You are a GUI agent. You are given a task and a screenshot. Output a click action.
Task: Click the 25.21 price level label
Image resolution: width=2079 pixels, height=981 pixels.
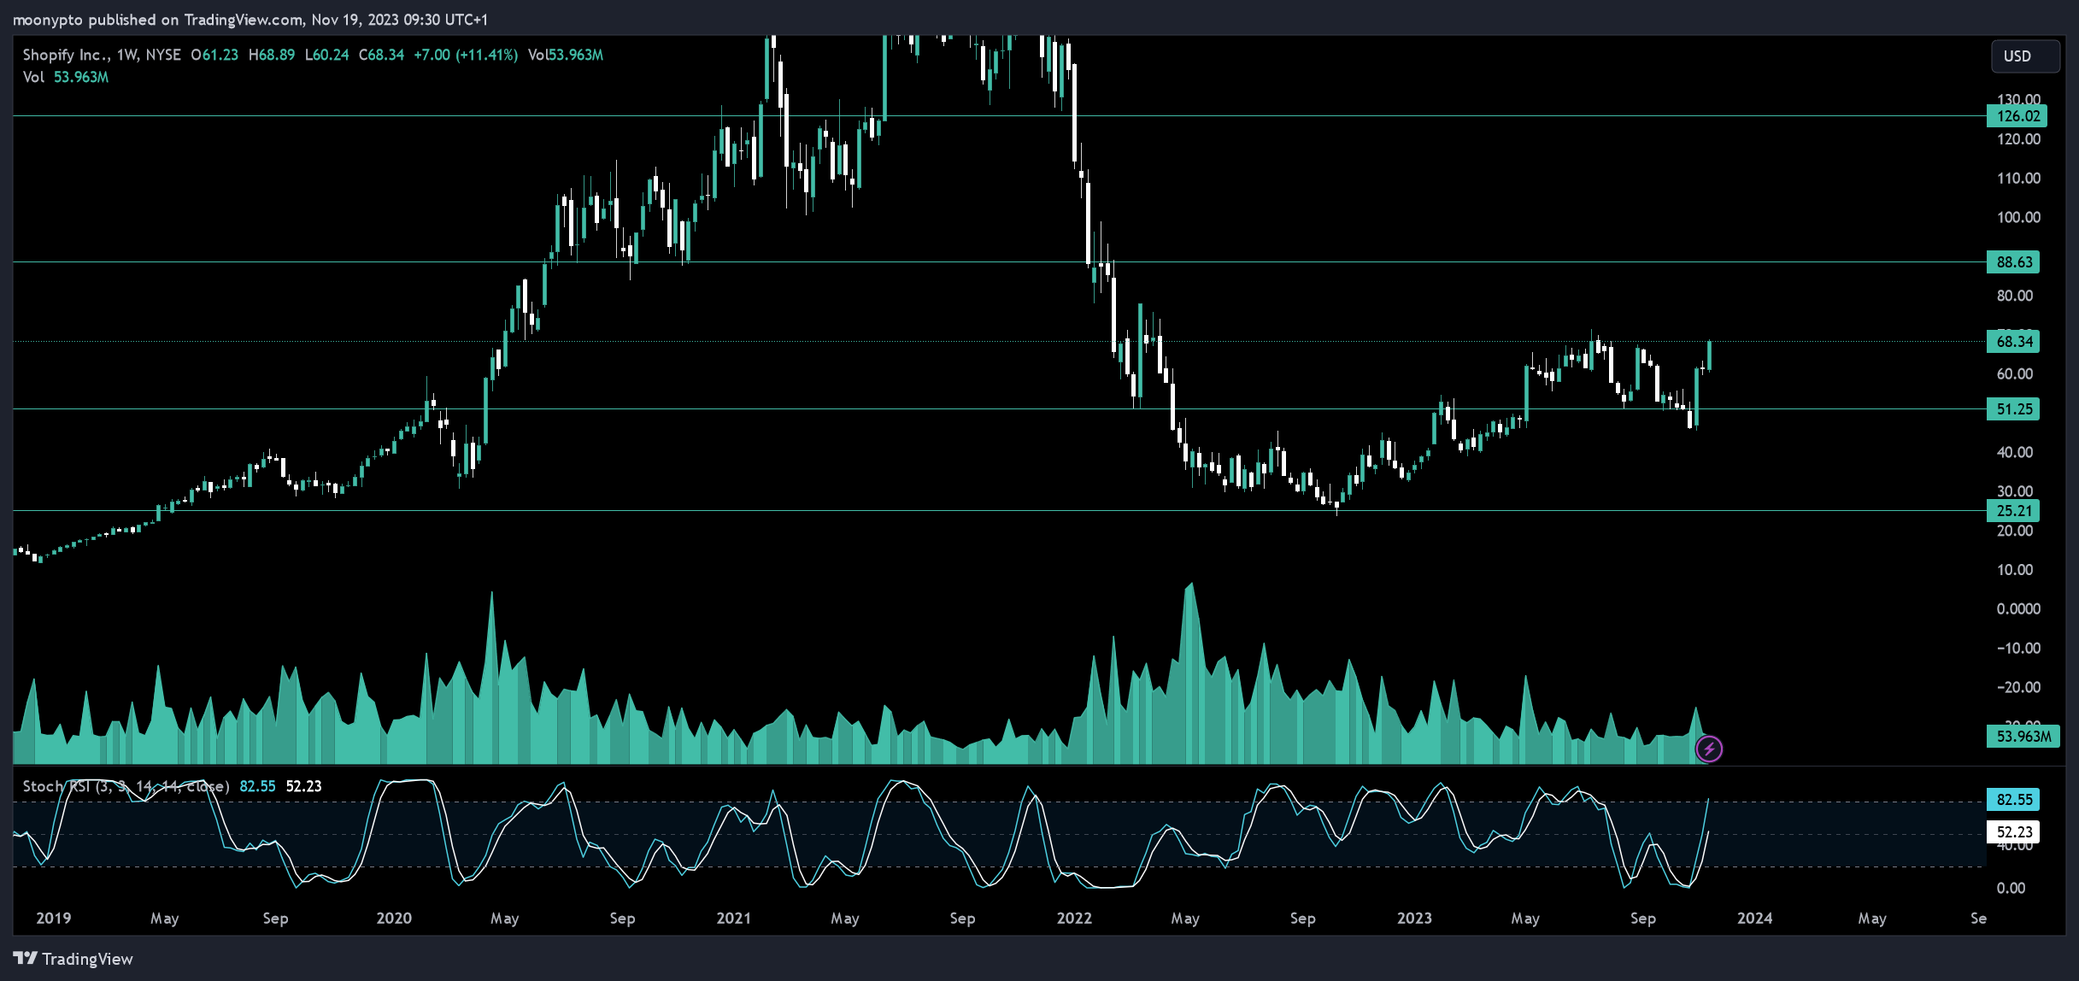coord(2013,511)
